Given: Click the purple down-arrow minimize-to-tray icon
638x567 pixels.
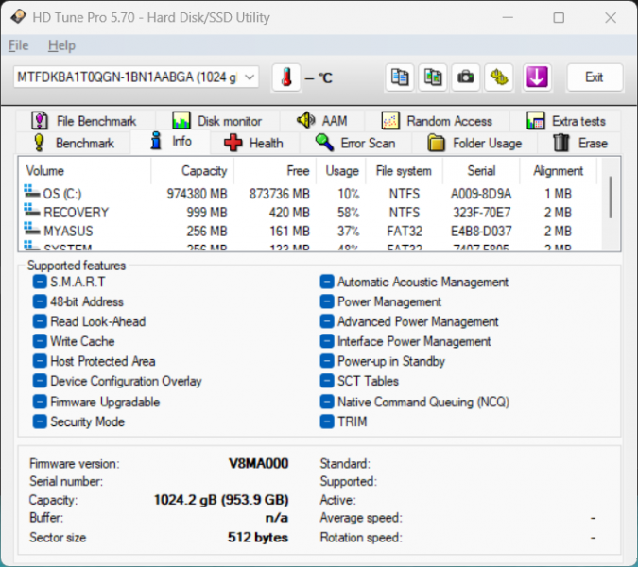Looking at the screenshot, I should coord(537,77).
